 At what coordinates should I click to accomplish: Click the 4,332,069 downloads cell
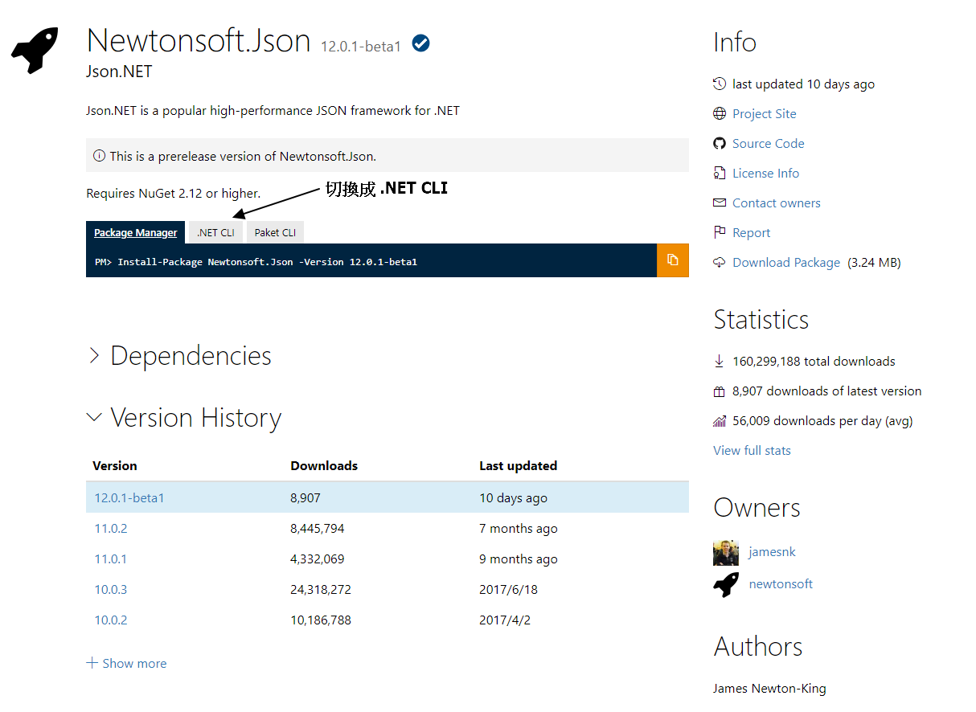[x=318, y=559]
